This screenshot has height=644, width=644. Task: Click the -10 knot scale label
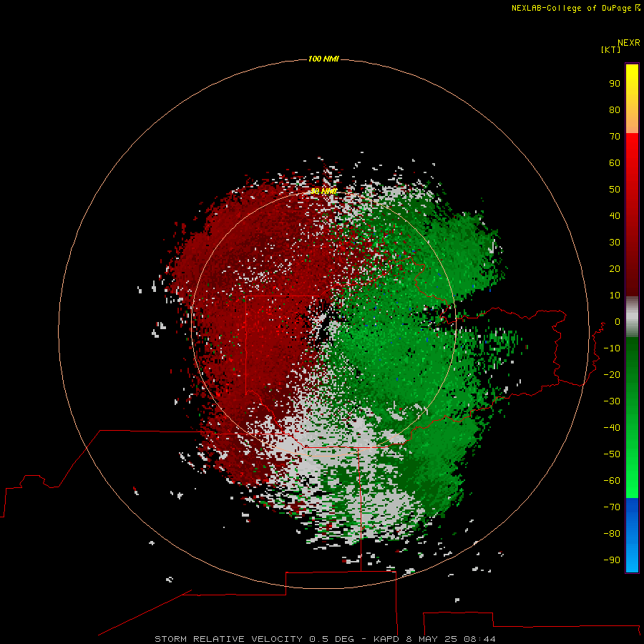click(x=612, y=348)
